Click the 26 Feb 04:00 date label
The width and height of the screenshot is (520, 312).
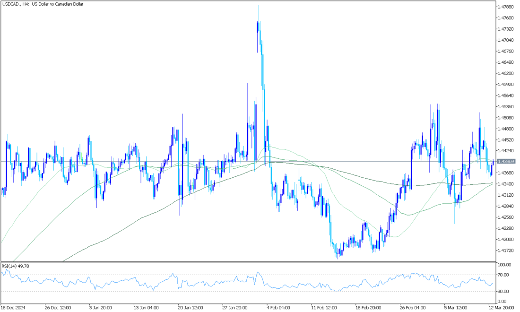(x=413, y=307)
